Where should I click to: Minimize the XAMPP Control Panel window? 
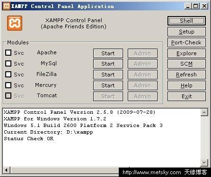click(x=188, y=6)
